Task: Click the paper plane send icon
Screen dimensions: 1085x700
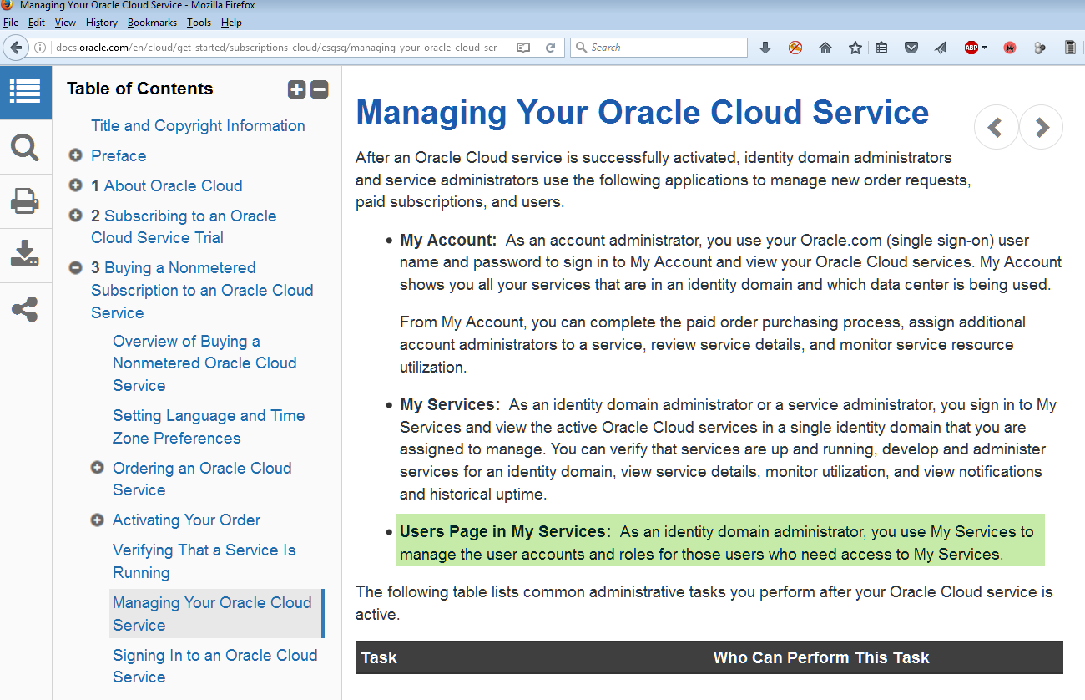Action: pos(941,48)
